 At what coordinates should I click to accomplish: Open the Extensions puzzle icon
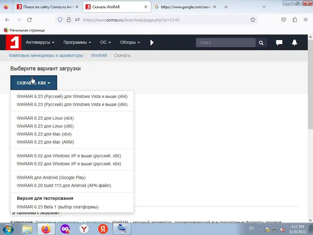295,20
